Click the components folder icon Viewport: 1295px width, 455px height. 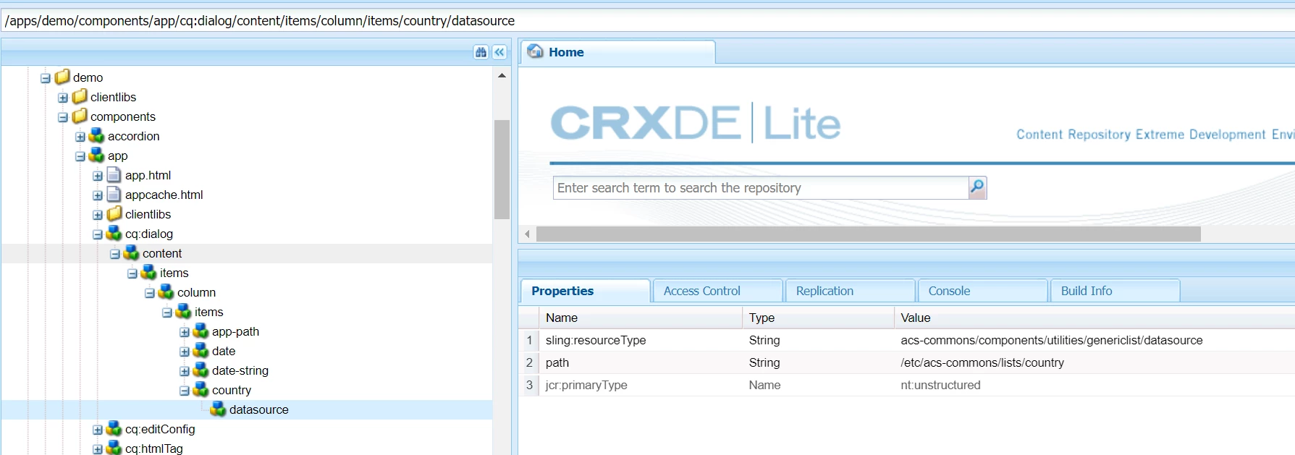[x=80, y=116]
